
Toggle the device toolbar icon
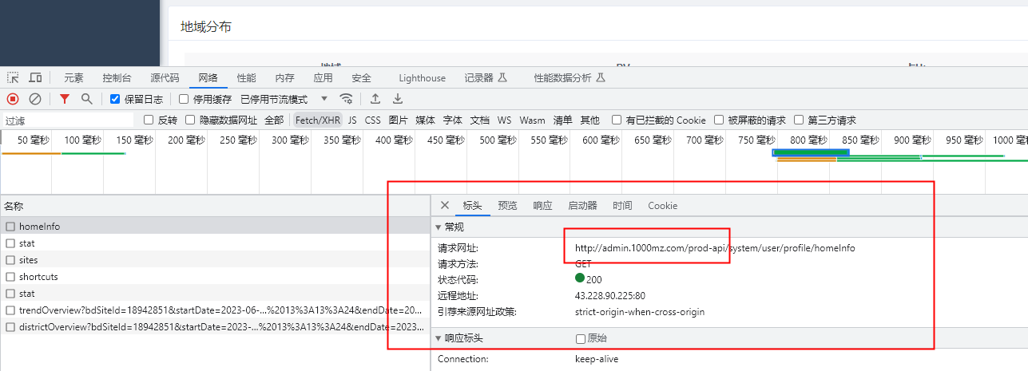(x=35, y=78)
